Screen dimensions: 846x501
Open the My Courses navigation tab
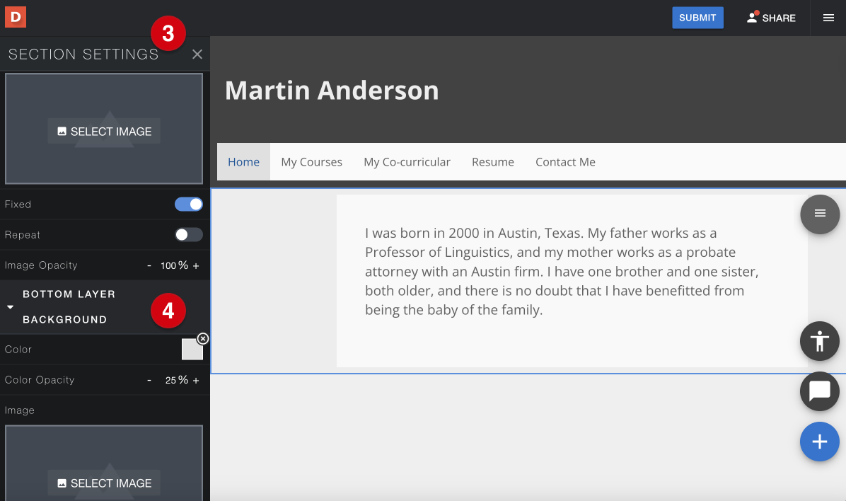311,162
